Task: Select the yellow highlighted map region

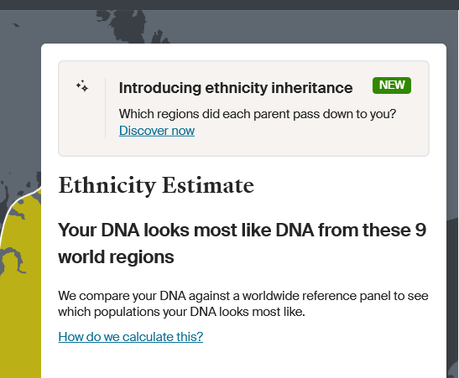Action: 20,307
